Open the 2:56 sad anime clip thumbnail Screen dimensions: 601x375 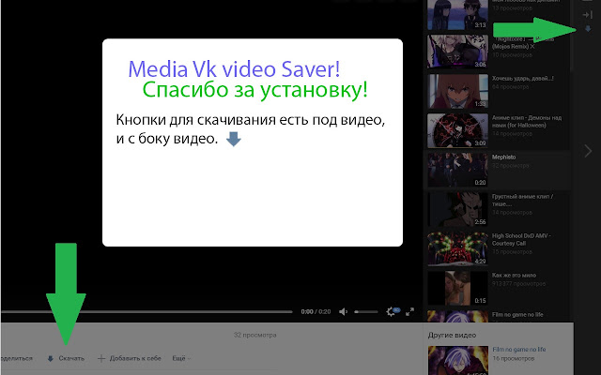click(457, 209)
